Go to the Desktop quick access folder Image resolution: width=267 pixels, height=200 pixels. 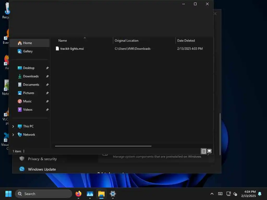[x=29, y=68]
